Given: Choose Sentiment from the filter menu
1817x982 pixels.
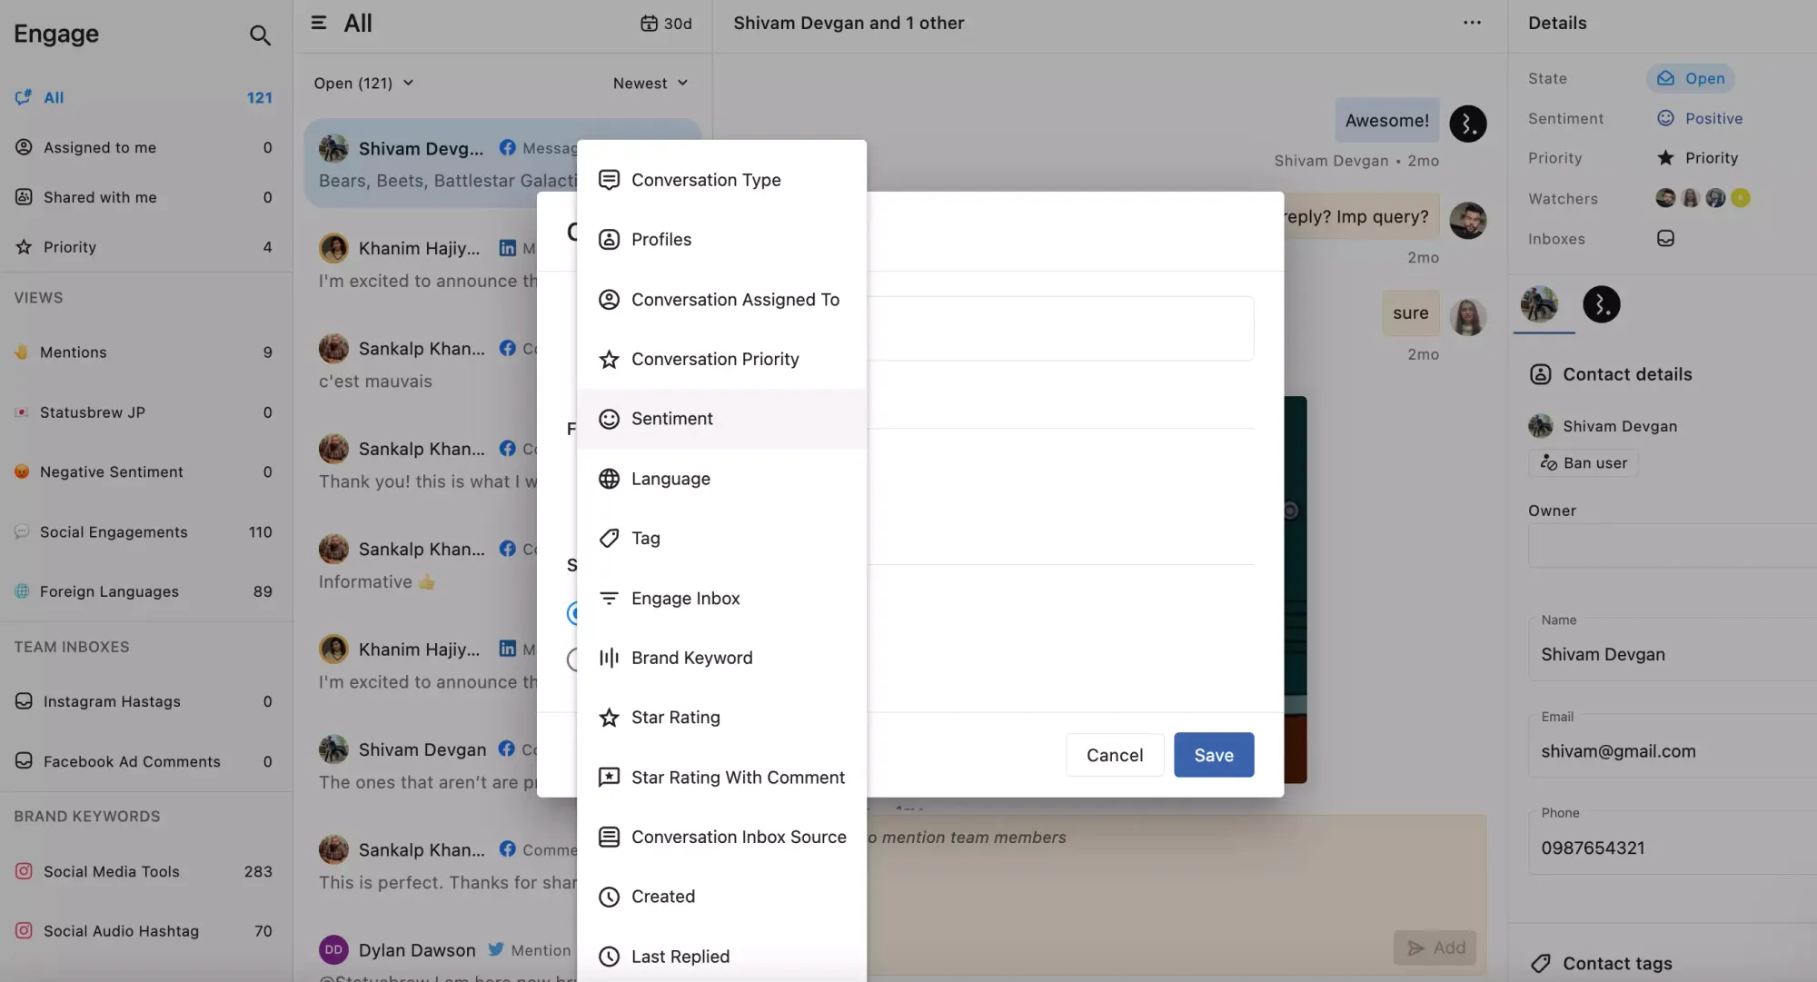Looking at the screenshot, I should pos(672,419).
